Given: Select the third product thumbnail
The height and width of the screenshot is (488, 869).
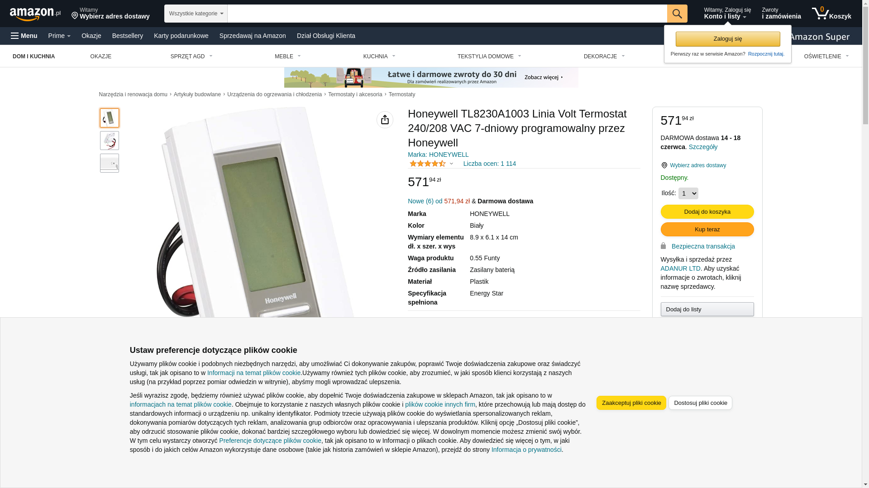Looking at the screenshot, I should [x=110, y=163].
